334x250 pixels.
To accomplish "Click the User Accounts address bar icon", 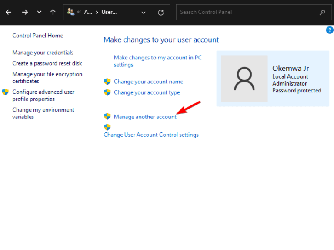I will (71, 12).
